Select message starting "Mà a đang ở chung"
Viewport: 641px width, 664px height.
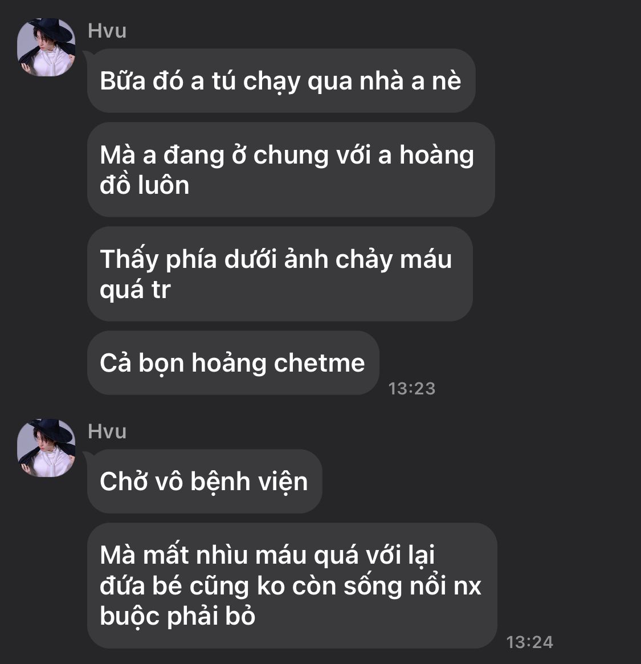click(291, 170)
